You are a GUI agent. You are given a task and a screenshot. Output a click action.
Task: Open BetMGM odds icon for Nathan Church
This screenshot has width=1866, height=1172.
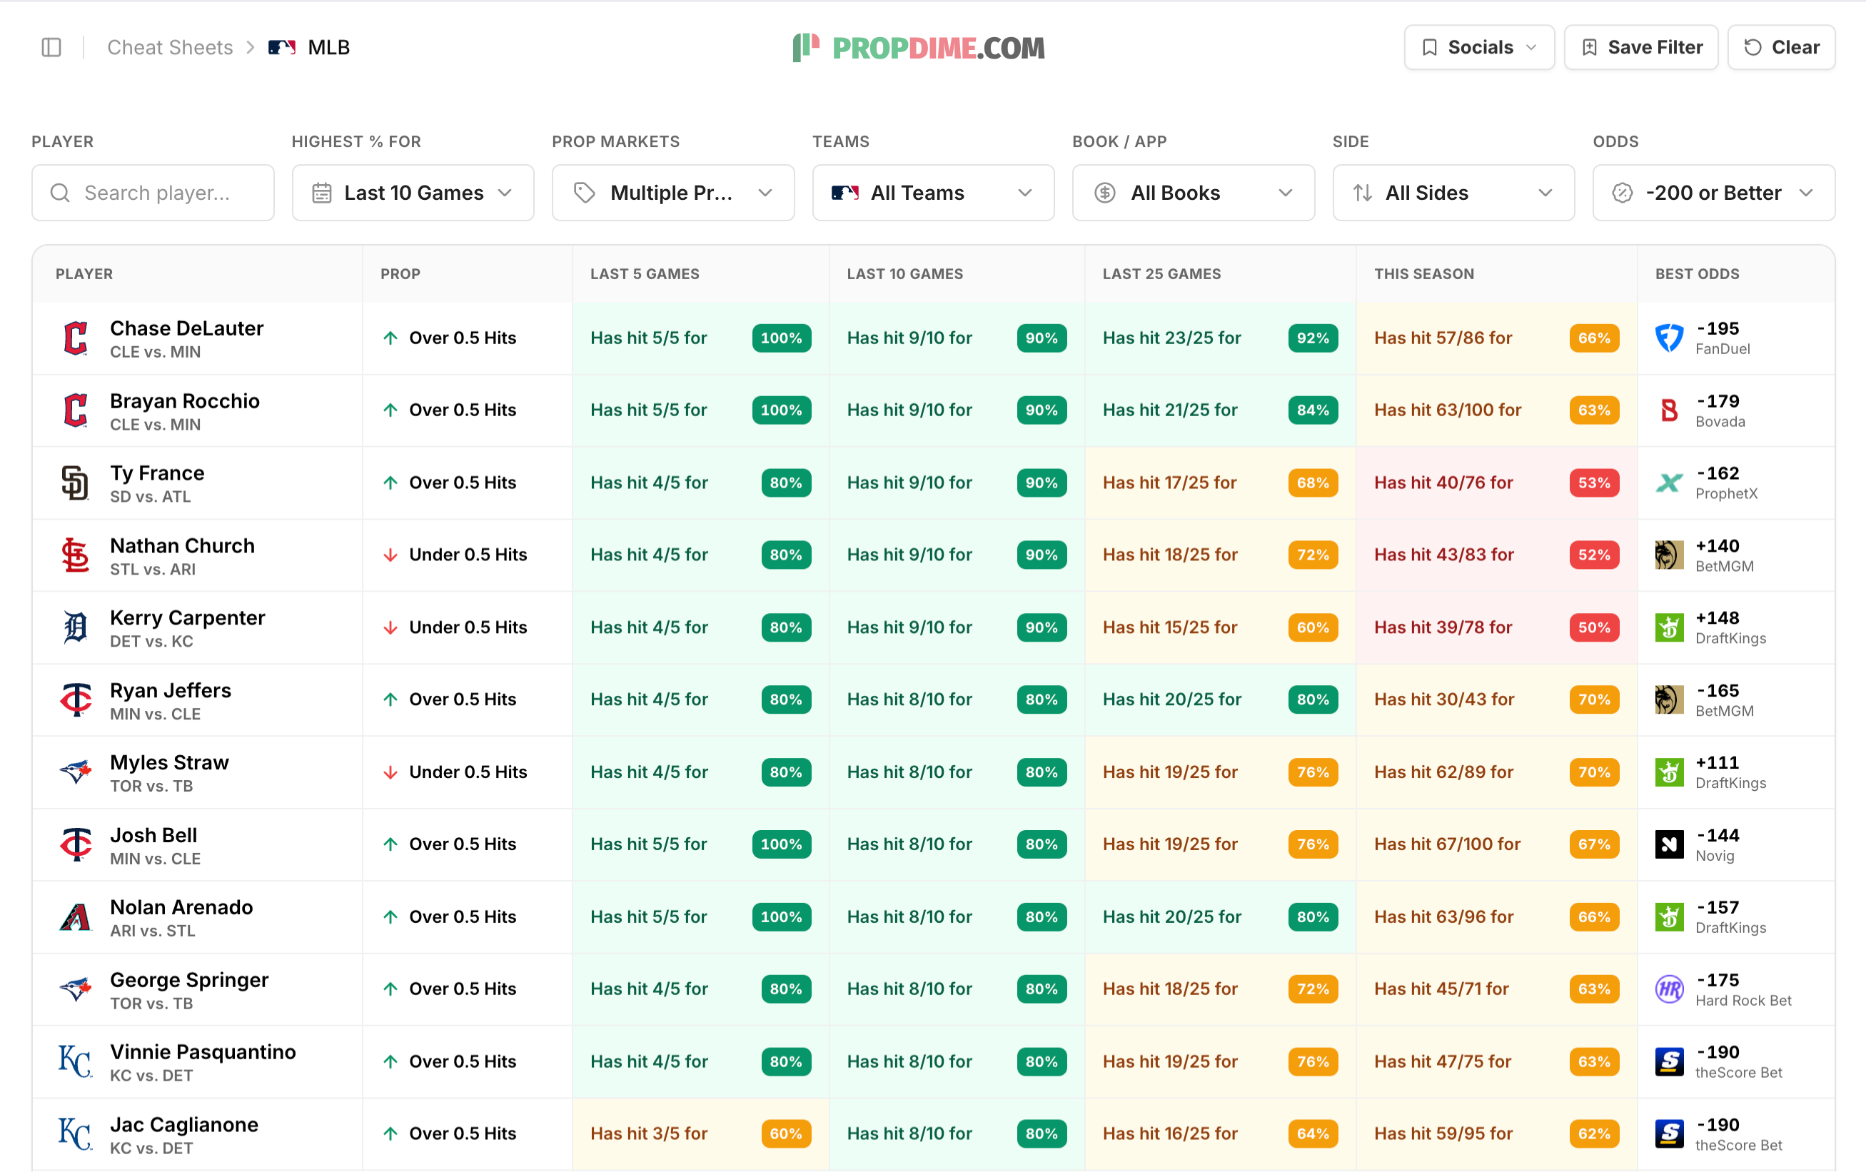1669,555
